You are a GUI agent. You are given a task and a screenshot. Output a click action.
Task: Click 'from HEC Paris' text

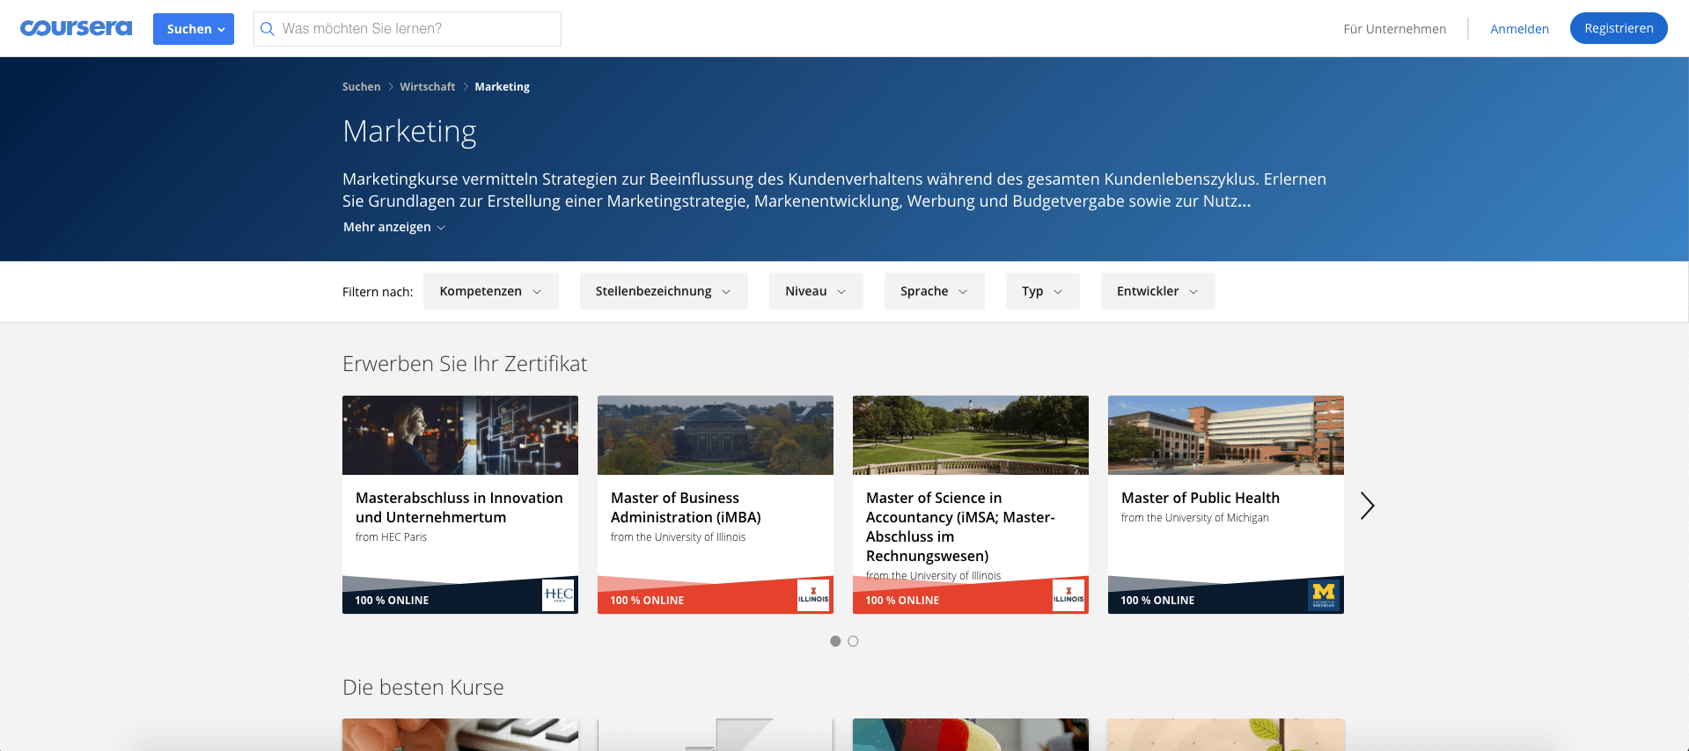[391, 537]
